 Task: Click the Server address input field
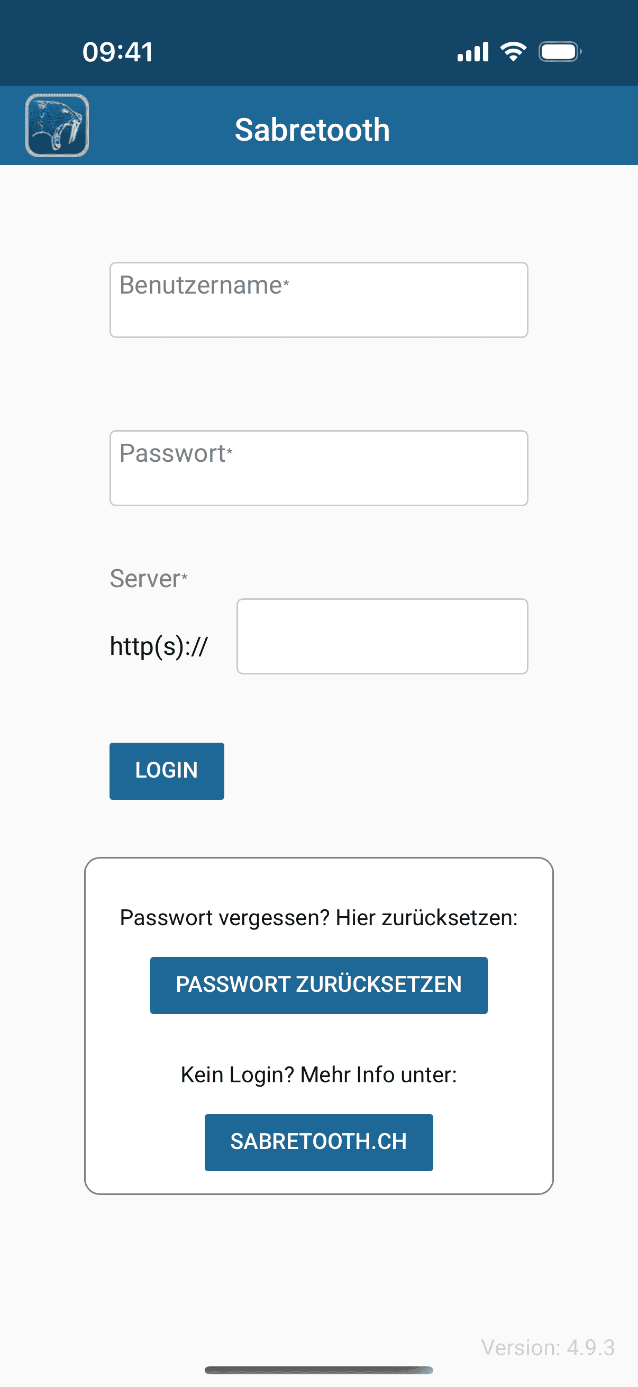(x=382, y=636)
